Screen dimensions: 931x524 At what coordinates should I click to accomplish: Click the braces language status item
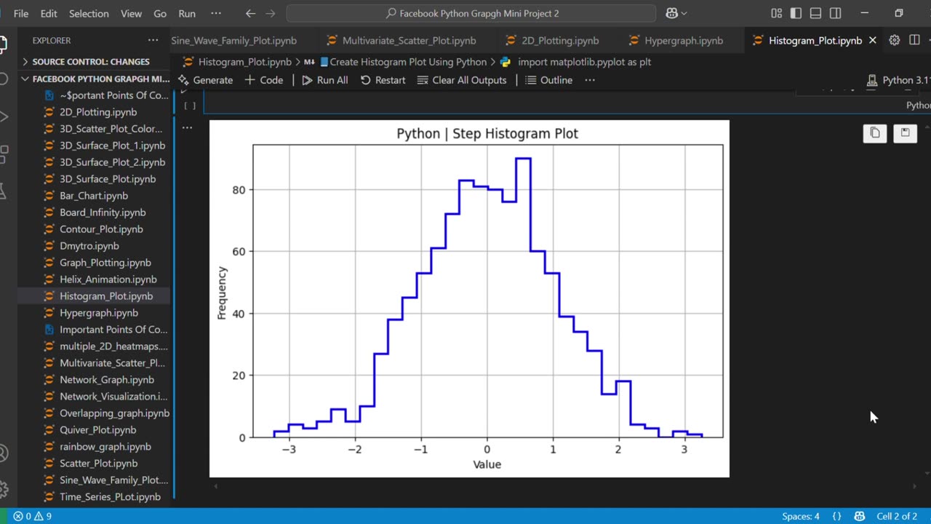click(836, 516)
